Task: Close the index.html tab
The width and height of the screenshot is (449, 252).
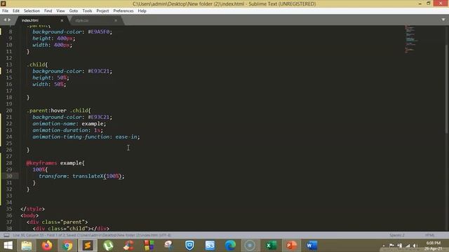Action: tap(62, 20)
